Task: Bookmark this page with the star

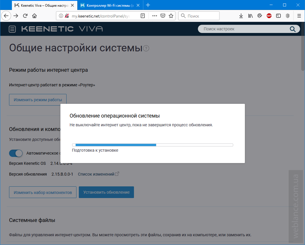Action: coord(171,16)
